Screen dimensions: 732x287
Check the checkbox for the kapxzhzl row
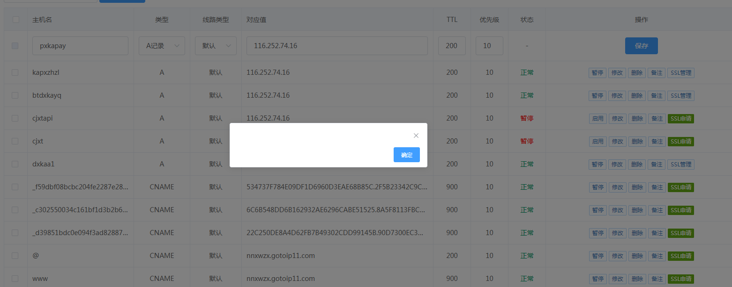(x=15, y=72)
